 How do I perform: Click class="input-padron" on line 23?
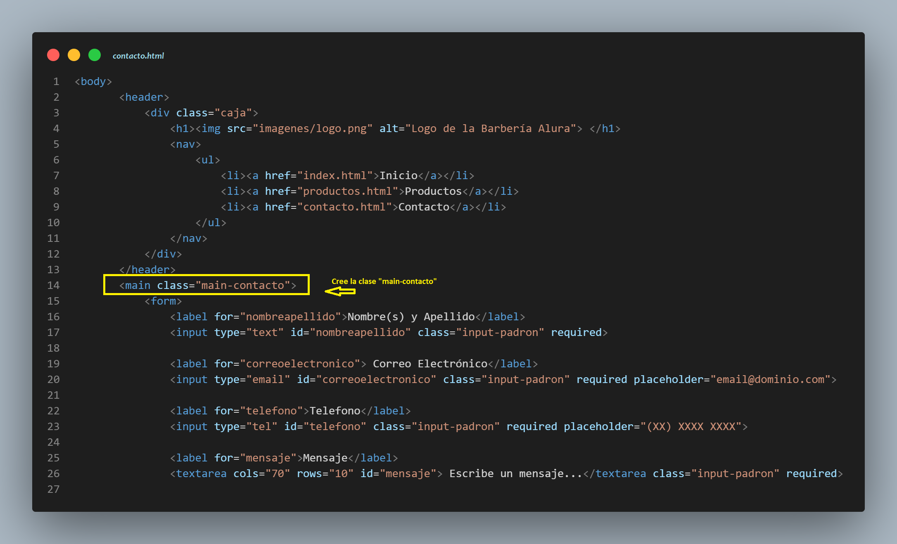437,426
